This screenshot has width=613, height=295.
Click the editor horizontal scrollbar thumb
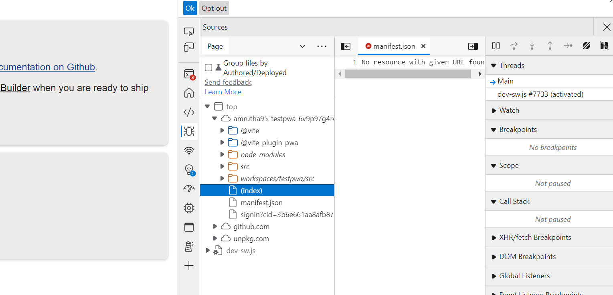(408, 74)
